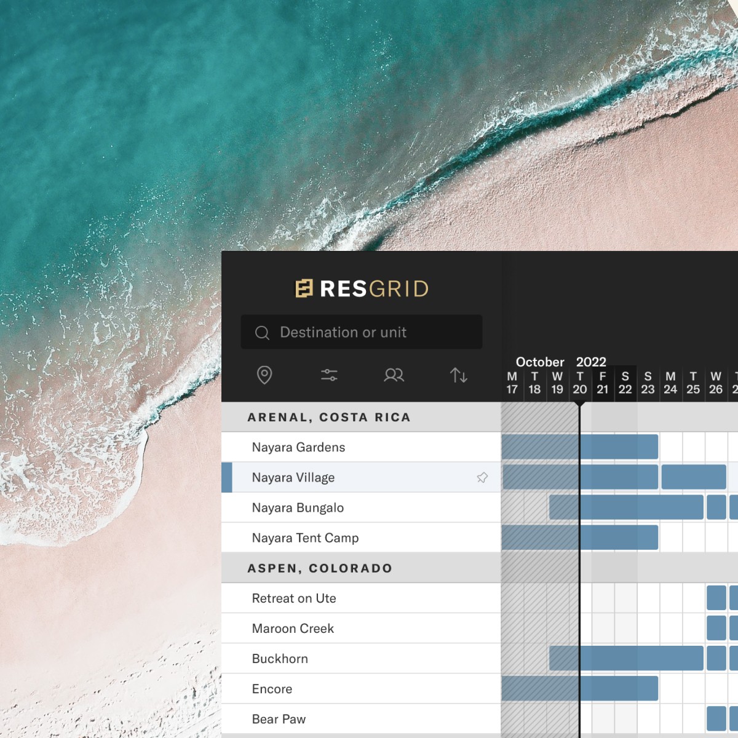Image resolution: width=738 pixels, height=738 pixels.
Task: Select the Aspen, Colorado group header
Action: pos(361,568)
